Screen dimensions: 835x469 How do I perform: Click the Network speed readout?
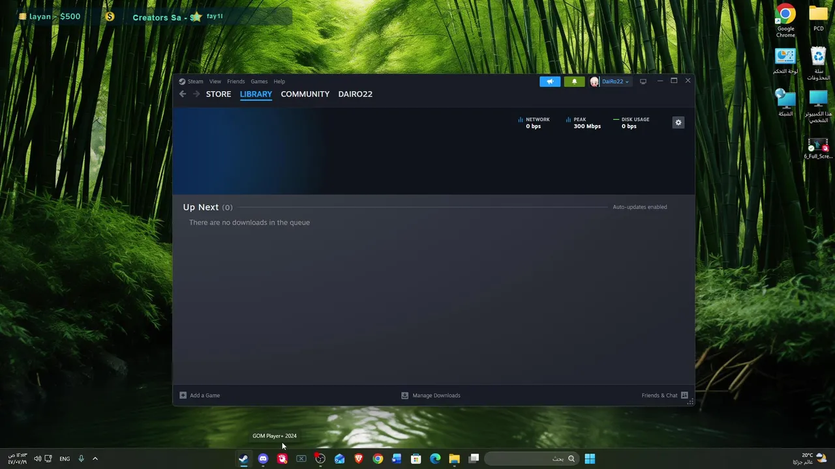[x=534, y=122]
